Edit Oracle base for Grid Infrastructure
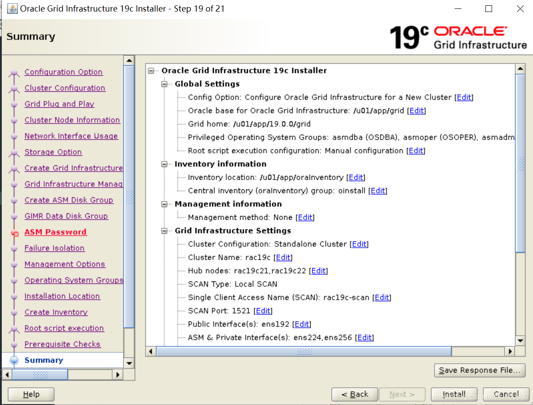The height and width of the screenshot is (405, 533). [416, 111]
